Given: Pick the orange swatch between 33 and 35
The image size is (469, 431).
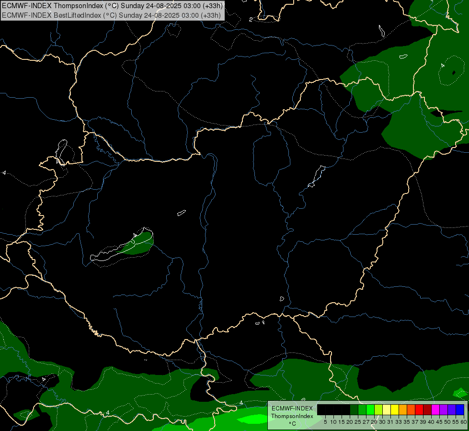Looking at the screenshot, I should tap(403, 409).
